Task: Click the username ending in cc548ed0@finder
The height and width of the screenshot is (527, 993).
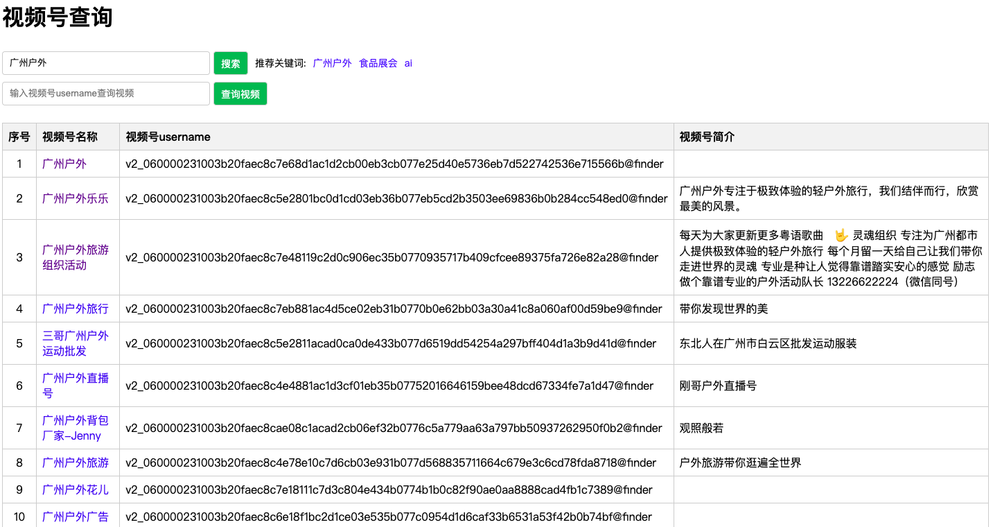Action: coord(396,198)
